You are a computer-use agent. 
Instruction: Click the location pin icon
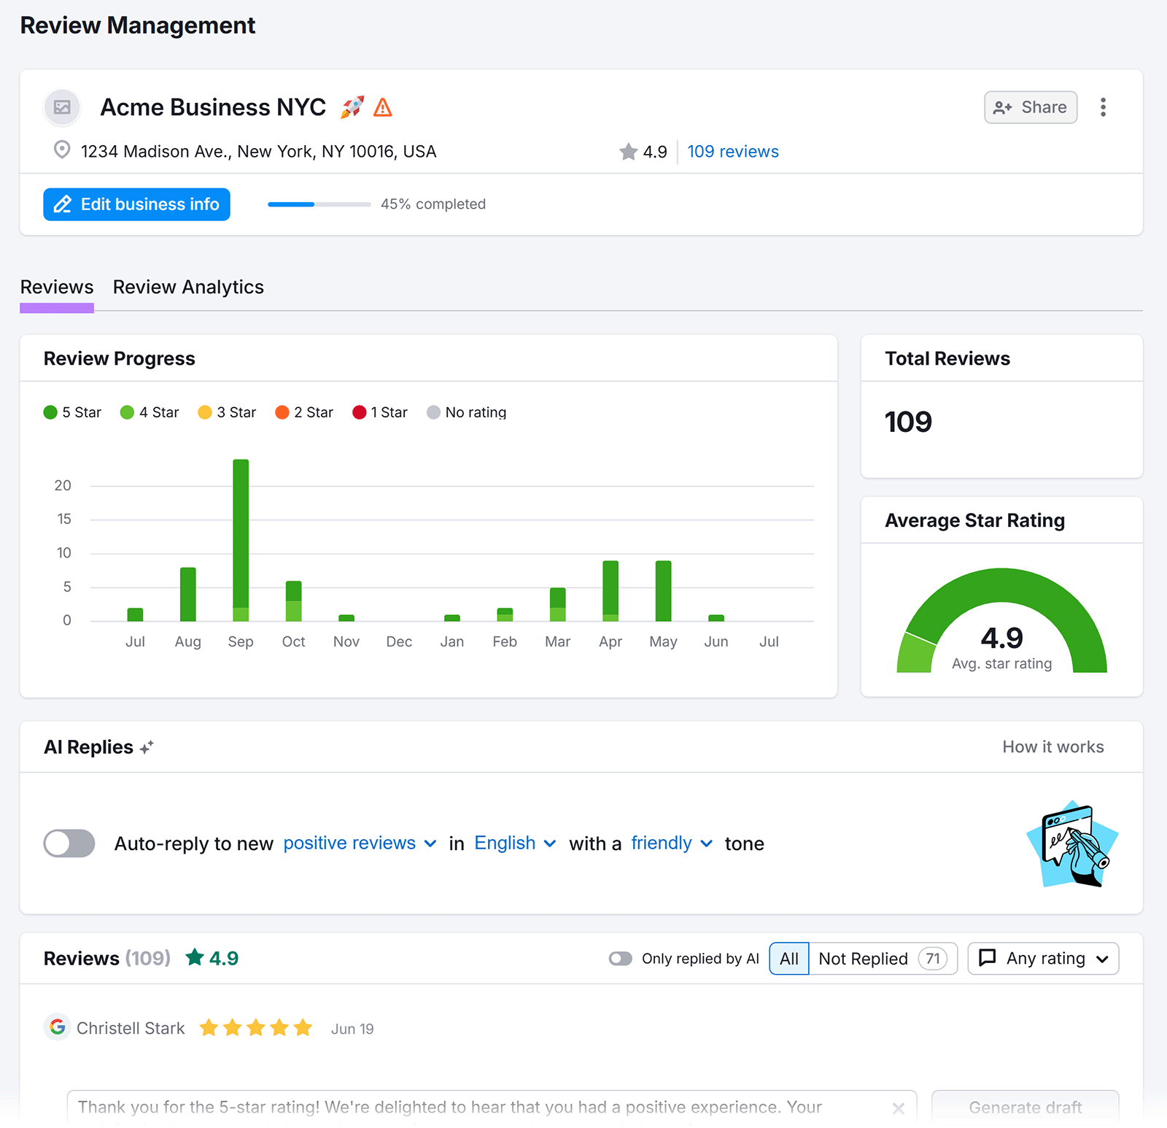pos(62,151)
